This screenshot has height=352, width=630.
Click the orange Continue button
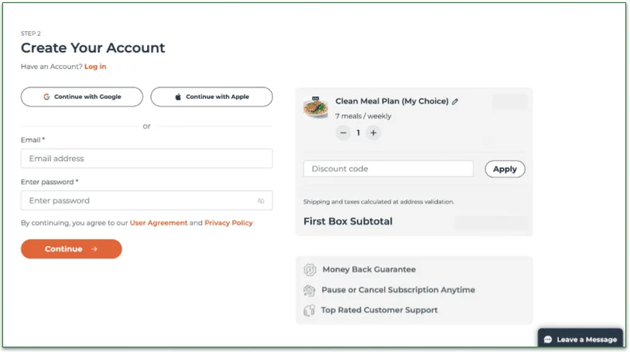71,249
